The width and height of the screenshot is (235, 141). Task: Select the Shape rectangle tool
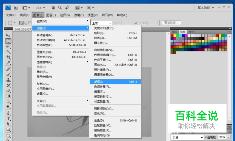click(x=8, y=129)
